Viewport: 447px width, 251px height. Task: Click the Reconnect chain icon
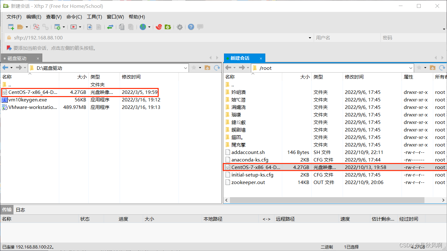point(45,27)
